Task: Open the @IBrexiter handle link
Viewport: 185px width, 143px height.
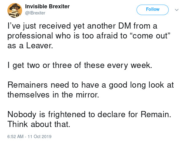Action: point(35,13)
